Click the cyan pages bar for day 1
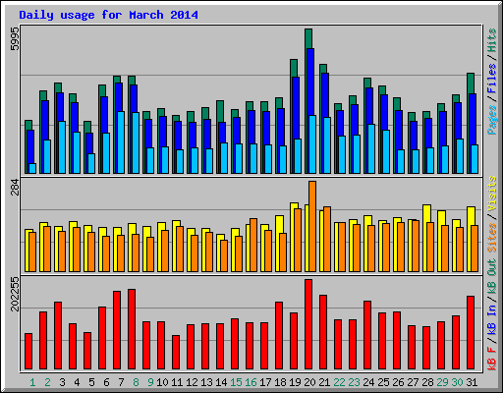The width and height of the screenshot is (503, 393). tap(32, 168)
